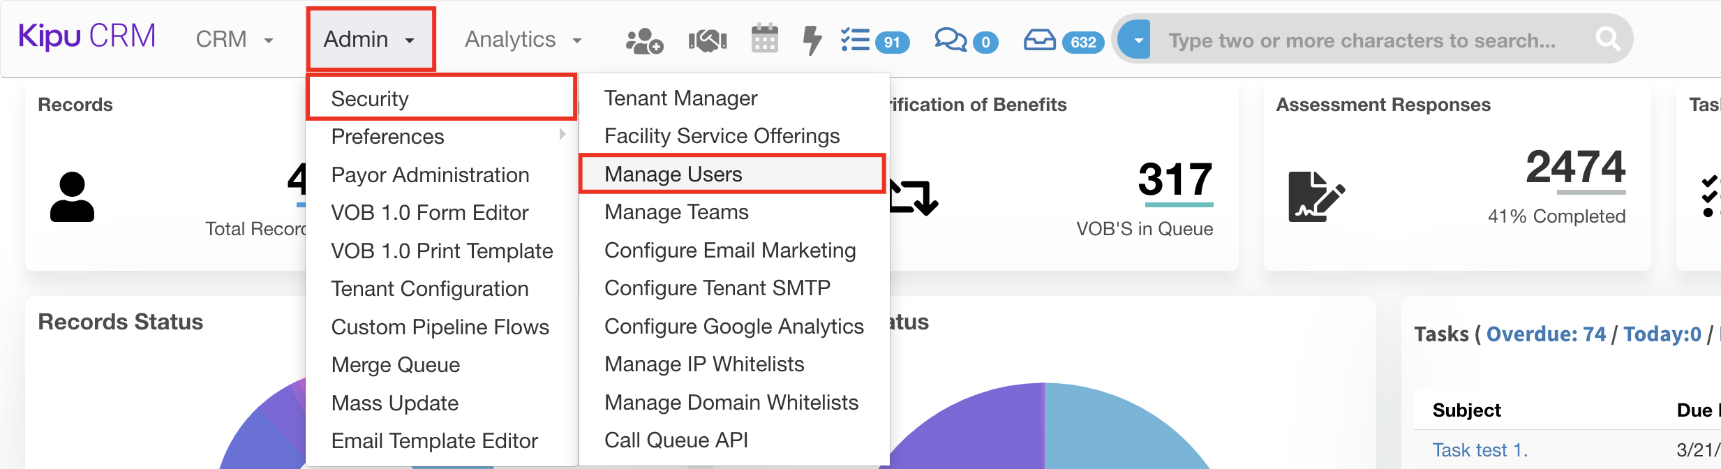This screenshot has width=1721, height=469.
Task: Open the calendar icon
Action: coord(764,39)
